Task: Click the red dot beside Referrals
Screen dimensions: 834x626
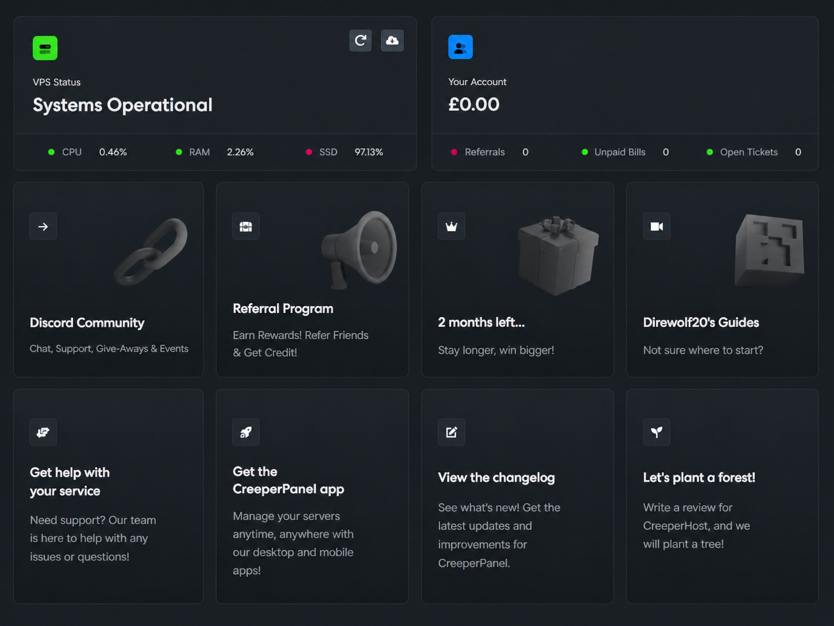Action: coord(454,152)
